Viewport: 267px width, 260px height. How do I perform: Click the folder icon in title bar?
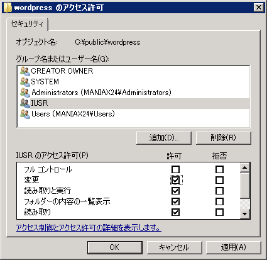coord(8,8)
